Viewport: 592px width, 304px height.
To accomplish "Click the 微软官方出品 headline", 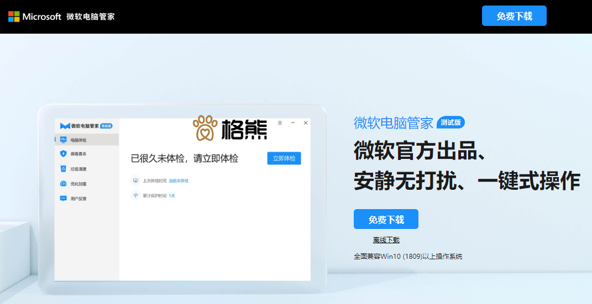I will coord(420,151).
